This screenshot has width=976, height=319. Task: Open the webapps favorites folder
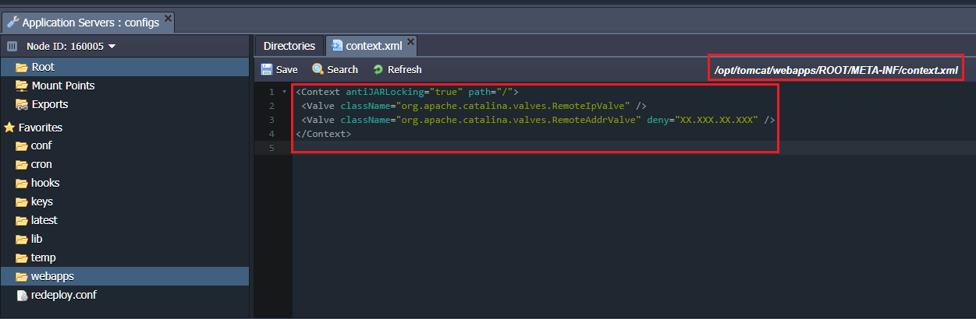pos(52,276)
